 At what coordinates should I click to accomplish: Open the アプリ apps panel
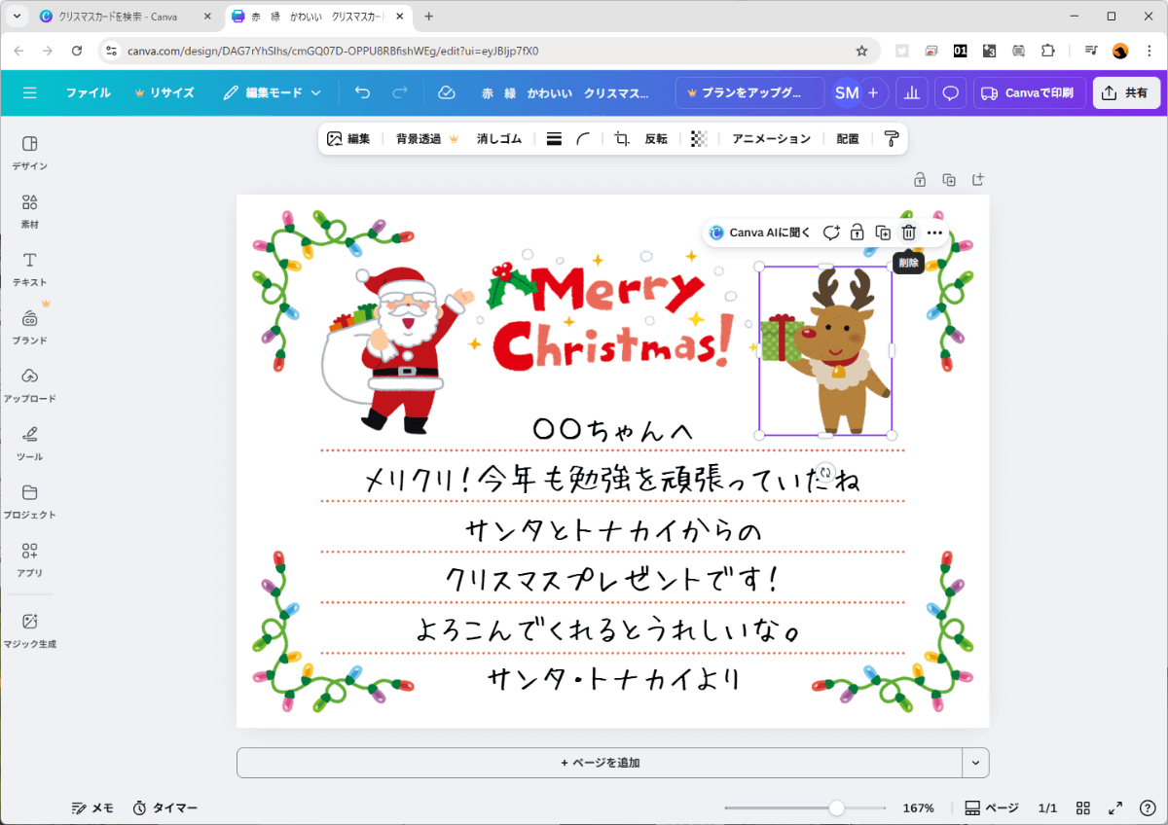[29, 560]
